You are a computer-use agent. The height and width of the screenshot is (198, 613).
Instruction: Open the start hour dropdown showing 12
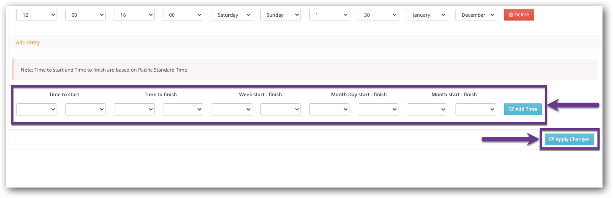point(36,15)
